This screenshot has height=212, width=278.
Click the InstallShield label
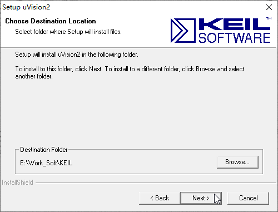pos(17,183)
